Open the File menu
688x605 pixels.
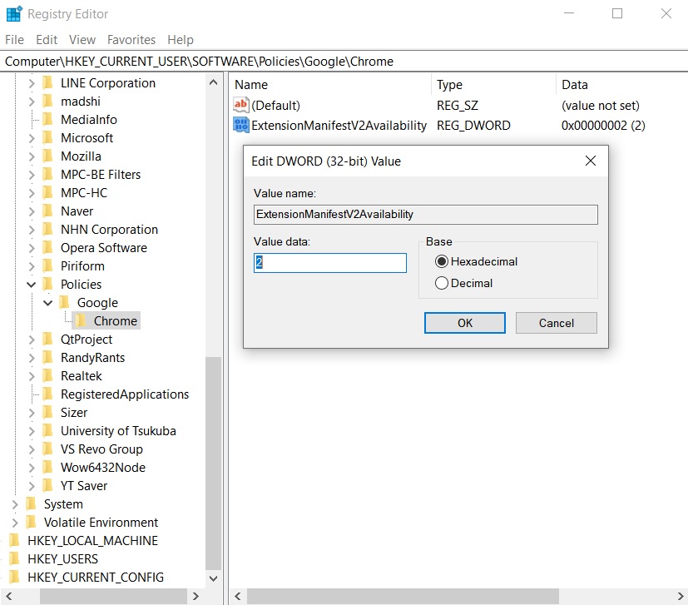14,40
